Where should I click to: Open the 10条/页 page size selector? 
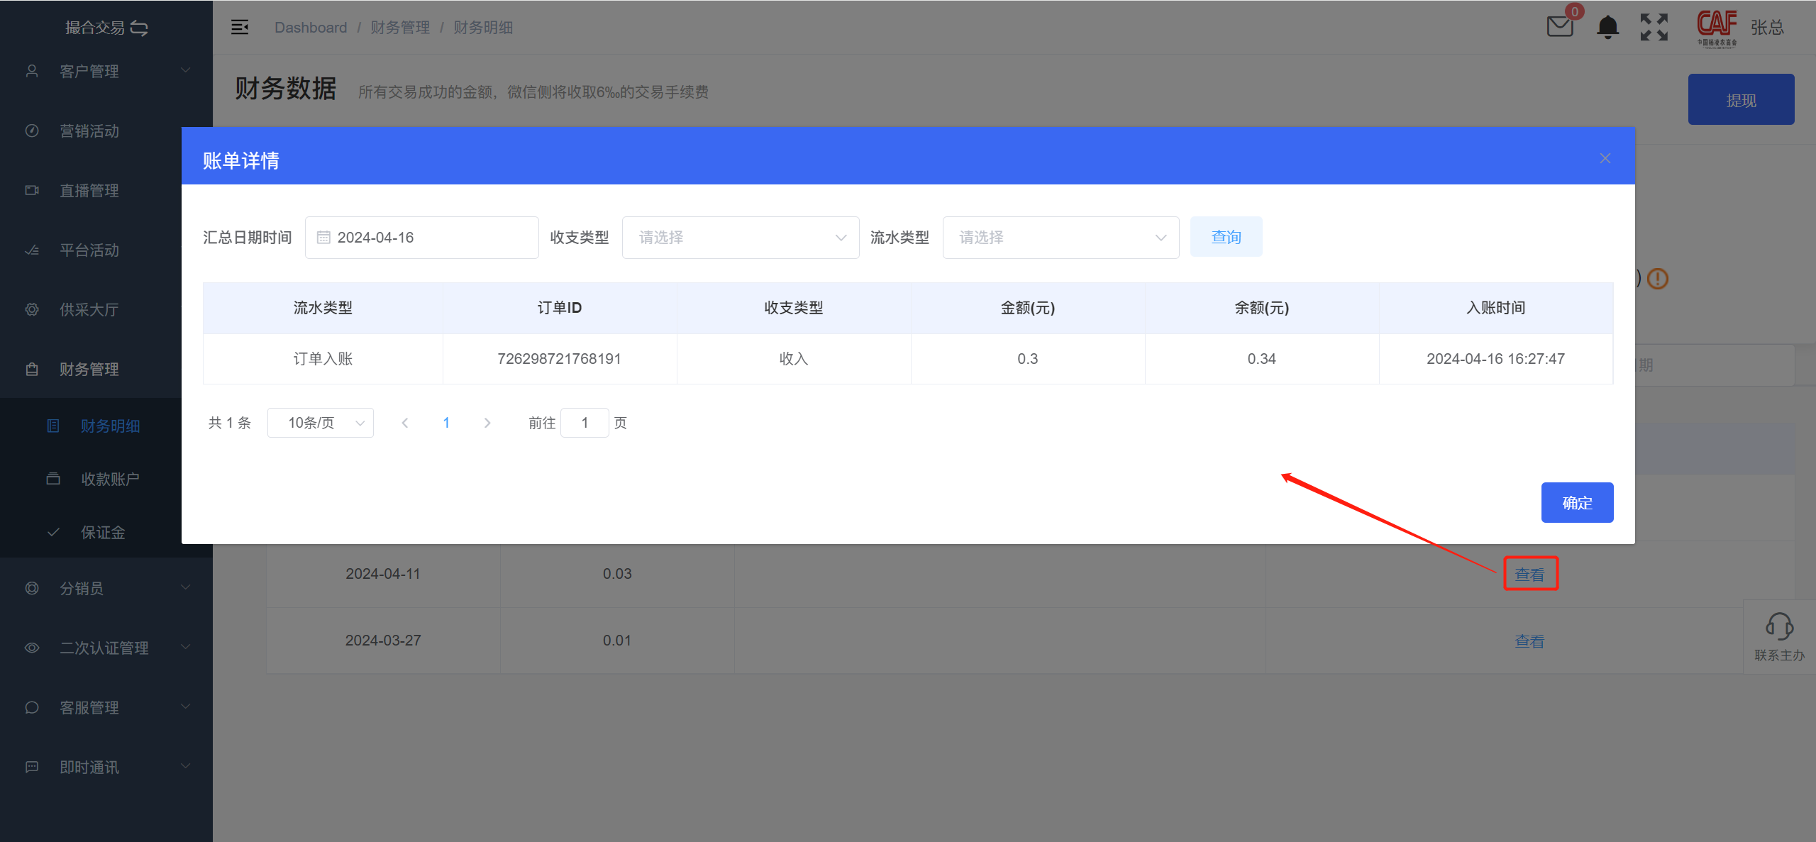(x=321, y=423)
